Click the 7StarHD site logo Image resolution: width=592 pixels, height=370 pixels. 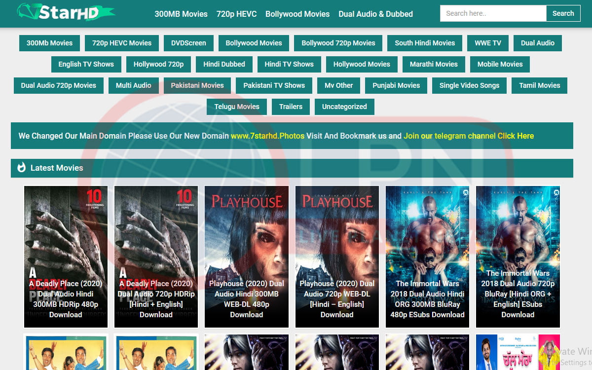click(x=66, y=12)
